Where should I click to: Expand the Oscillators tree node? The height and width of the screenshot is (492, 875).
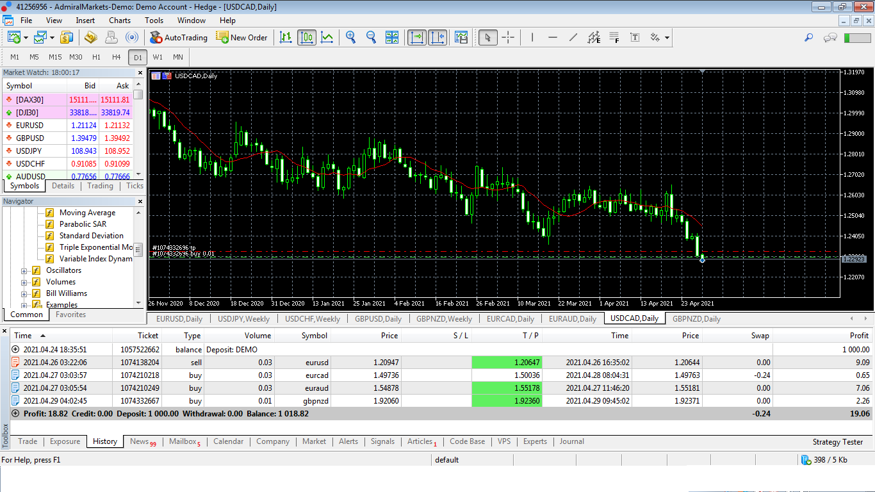24,271
